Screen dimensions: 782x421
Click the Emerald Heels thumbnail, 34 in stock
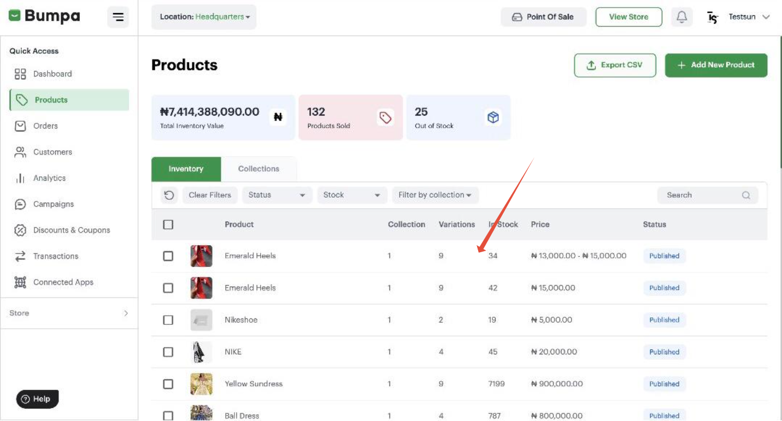[201, 256]
